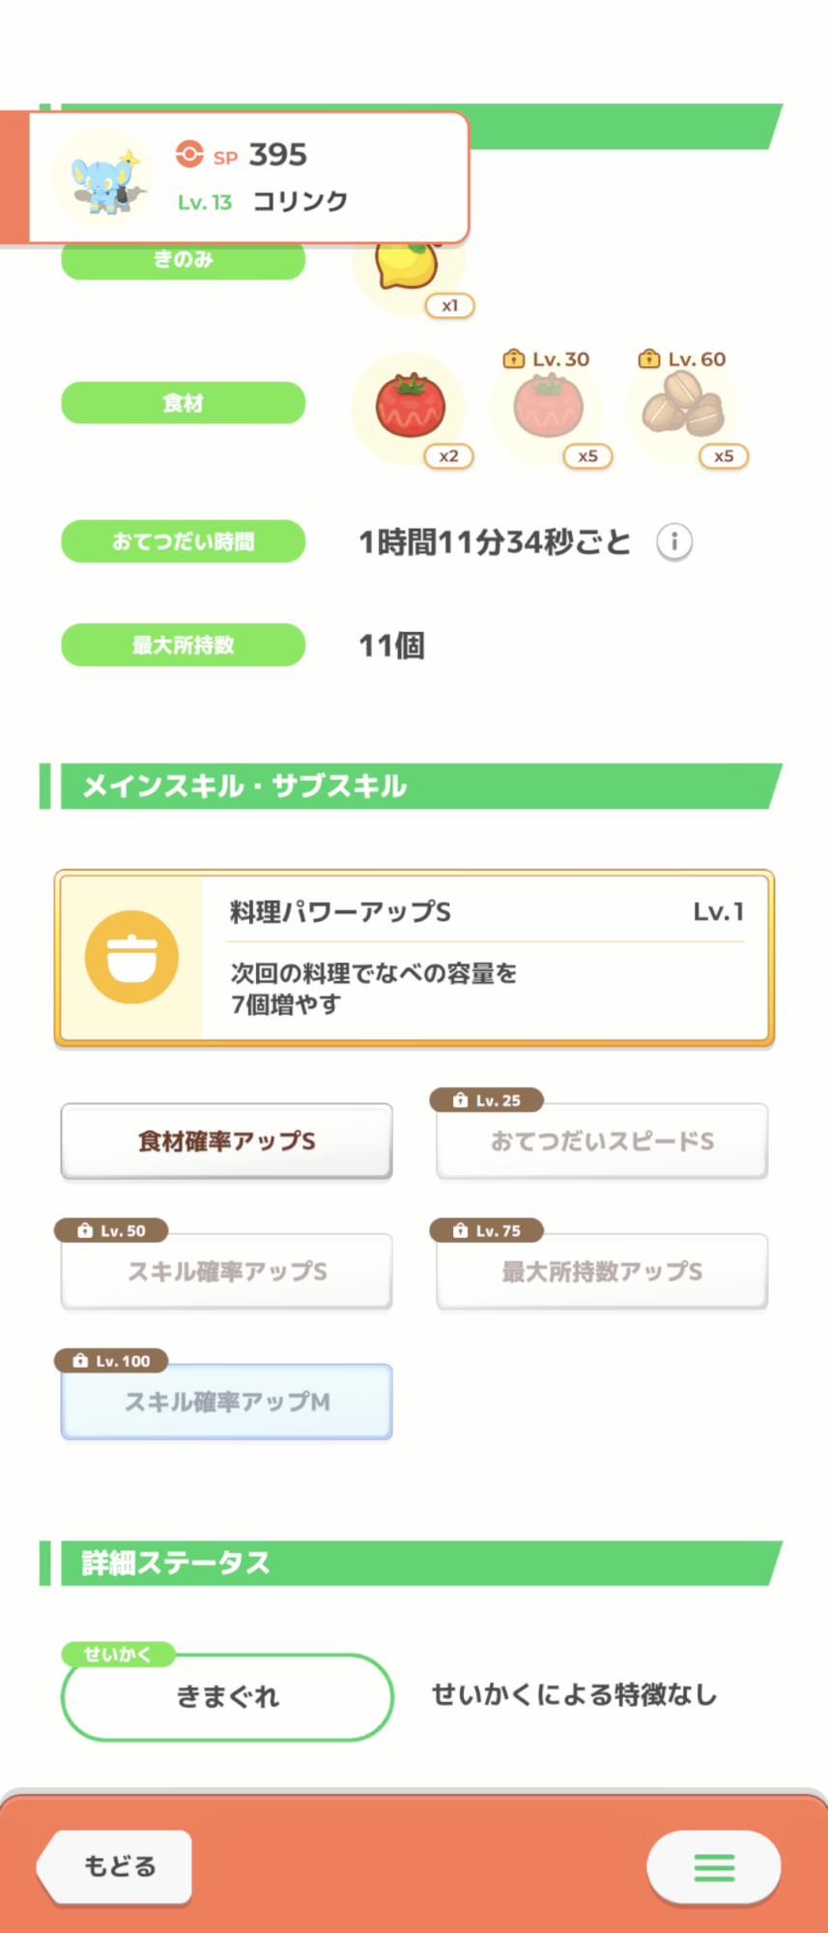The image size is (828, 1933).
Task: Tap the info icon beside helping time
Action: pos(674,541)
